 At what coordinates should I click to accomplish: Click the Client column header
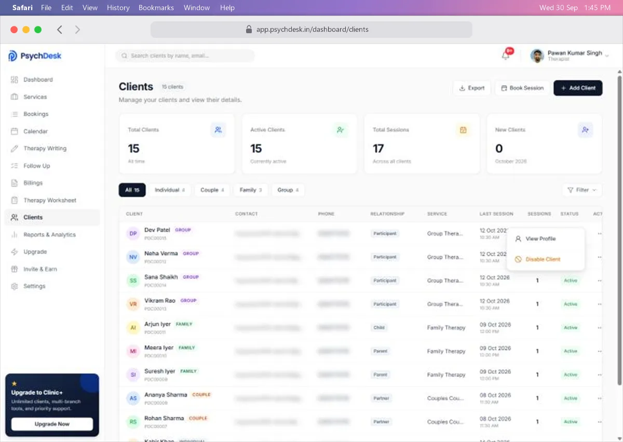tap(134, 214)
